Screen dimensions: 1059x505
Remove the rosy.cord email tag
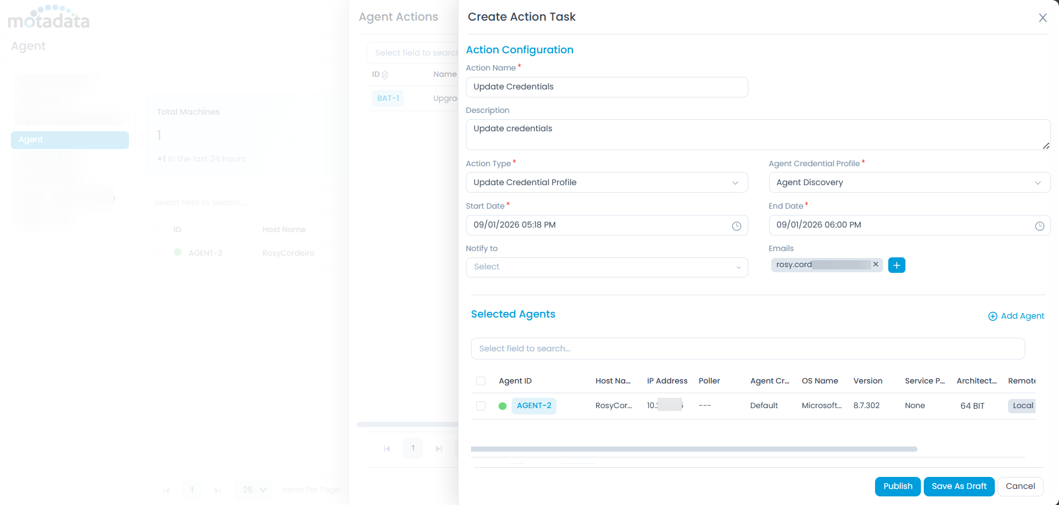tap(875, 264)
